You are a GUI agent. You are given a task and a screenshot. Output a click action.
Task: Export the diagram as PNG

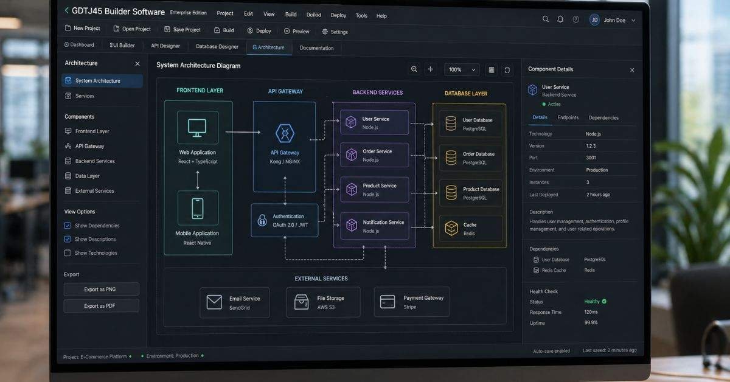101,289
